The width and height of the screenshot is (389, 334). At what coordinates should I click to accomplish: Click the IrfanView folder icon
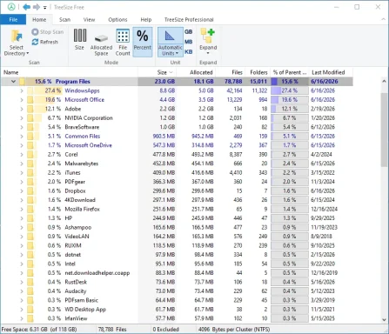[30, 318]
